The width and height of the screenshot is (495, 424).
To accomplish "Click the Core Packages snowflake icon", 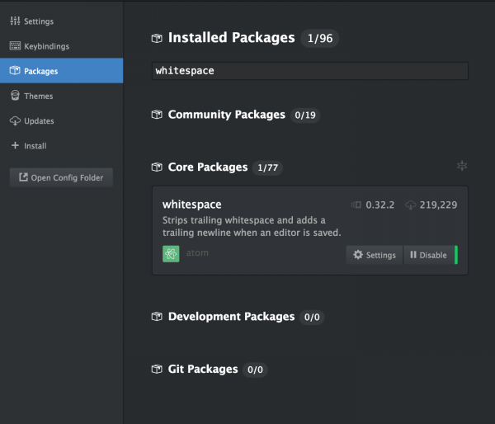I will click(x=462, y=167).
